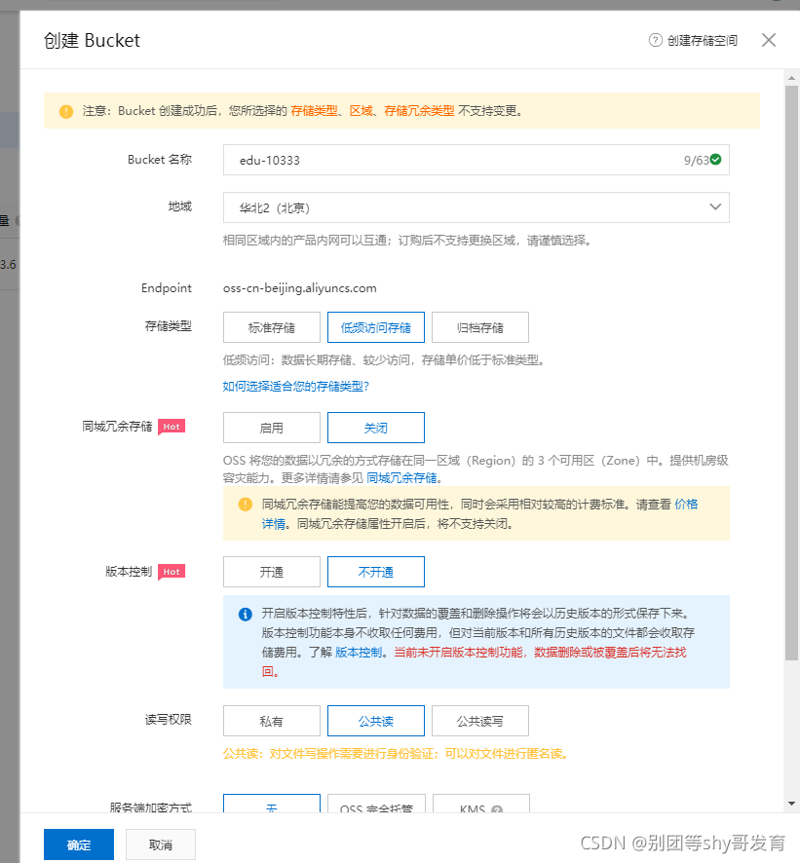Click the blue info icon in version control notice

click(x=245, y=615)
